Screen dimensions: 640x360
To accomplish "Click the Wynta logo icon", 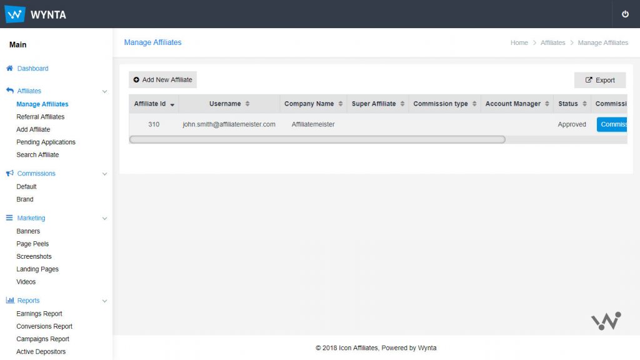I will [x=15, y=14].
